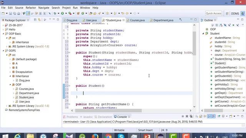Click the Windows Start button
The height and width of the screenshot is (138, 246).
point(5,136)
